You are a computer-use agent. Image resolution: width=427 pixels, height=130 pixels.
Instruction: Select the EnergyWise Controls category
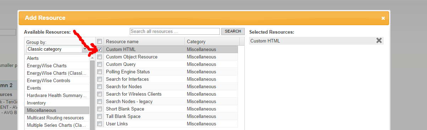57,80
